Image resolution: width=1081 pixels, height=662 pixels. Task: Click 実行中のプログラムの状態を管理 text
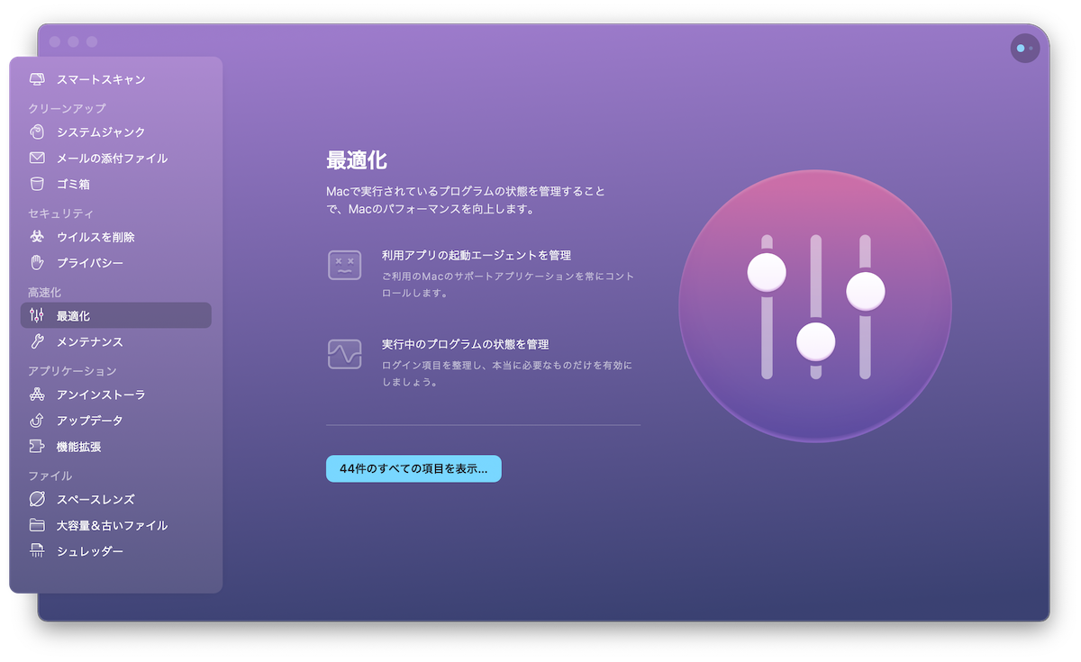466,344
